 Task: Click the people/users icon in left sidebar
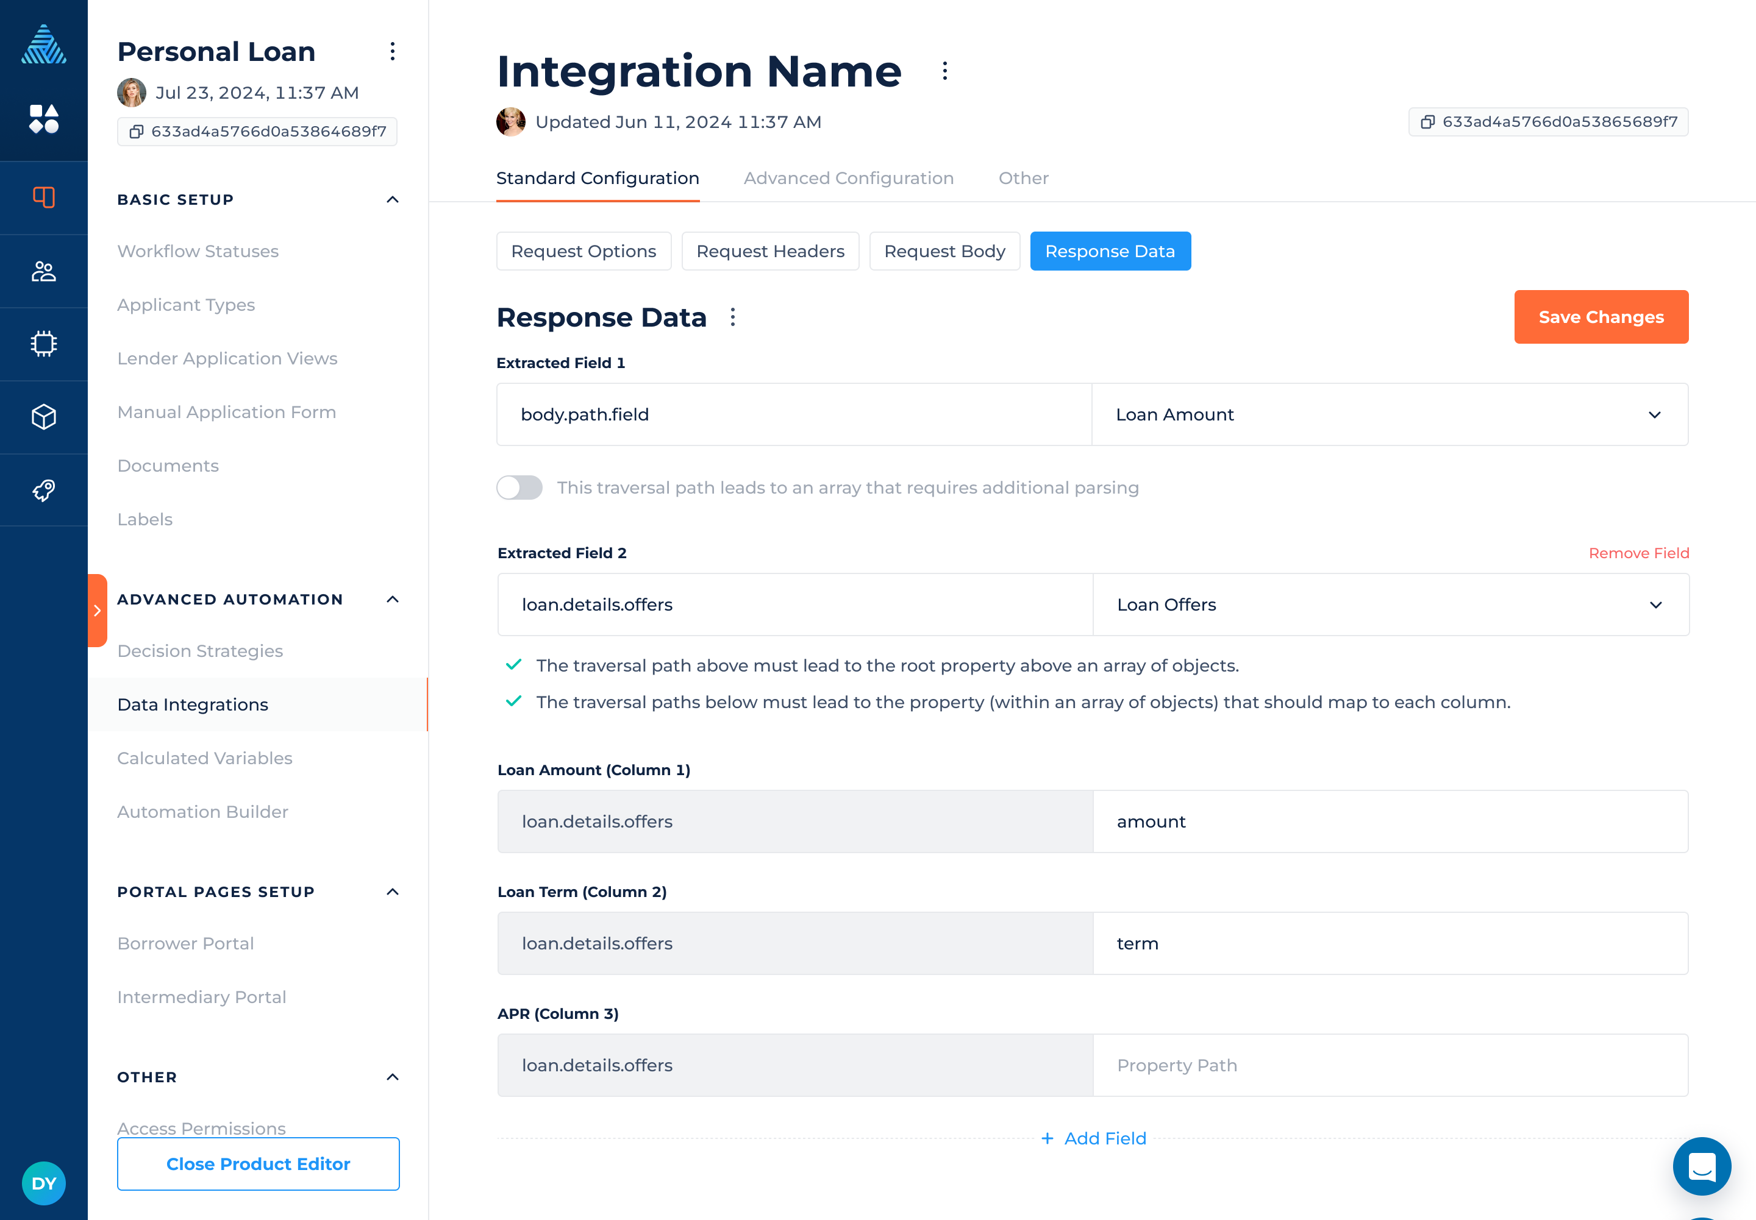[x=43, y=271]
